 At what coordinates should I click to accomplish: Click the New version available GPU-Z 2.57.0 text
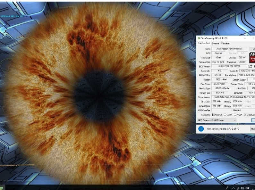click(x=223, y=129)
